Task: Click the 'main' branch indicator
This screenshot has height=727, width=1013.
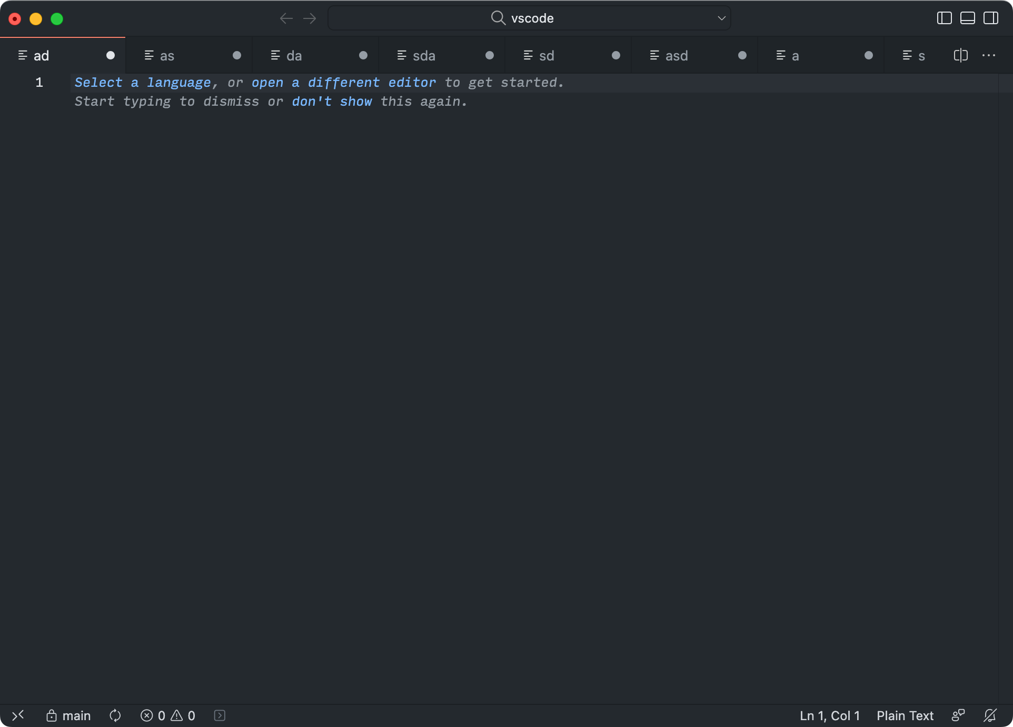Action: point(68,715)
